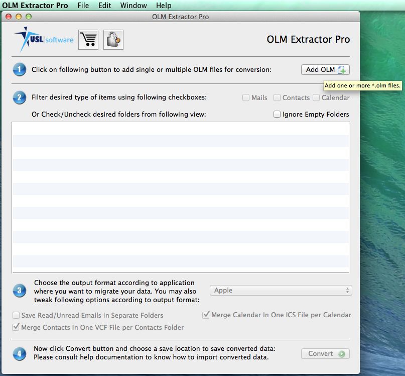This screenshot has width=405, height=376.
Task: Minimize the window with the yellow button
Action: tap(19, 17)
